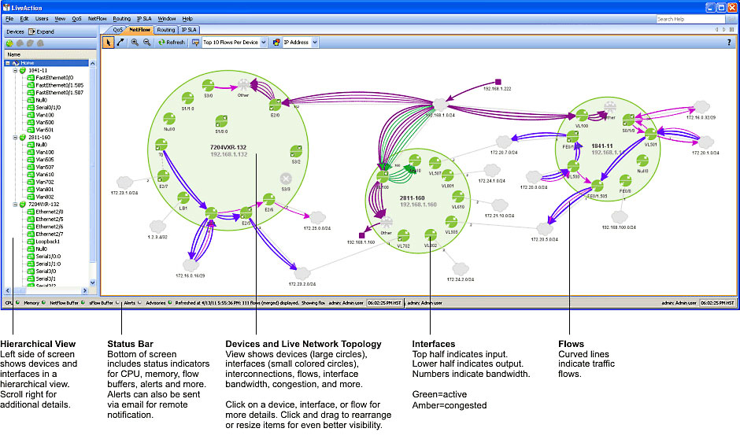Click the S3/2 interface circle

296,151
